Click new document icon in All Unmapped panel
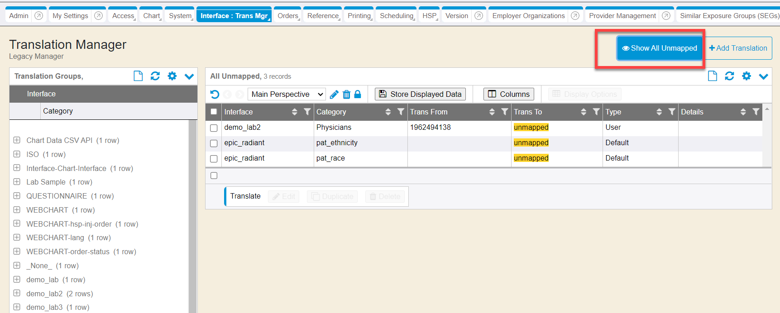The height and width of the screenshot is (313, 780). coord(712,76)
